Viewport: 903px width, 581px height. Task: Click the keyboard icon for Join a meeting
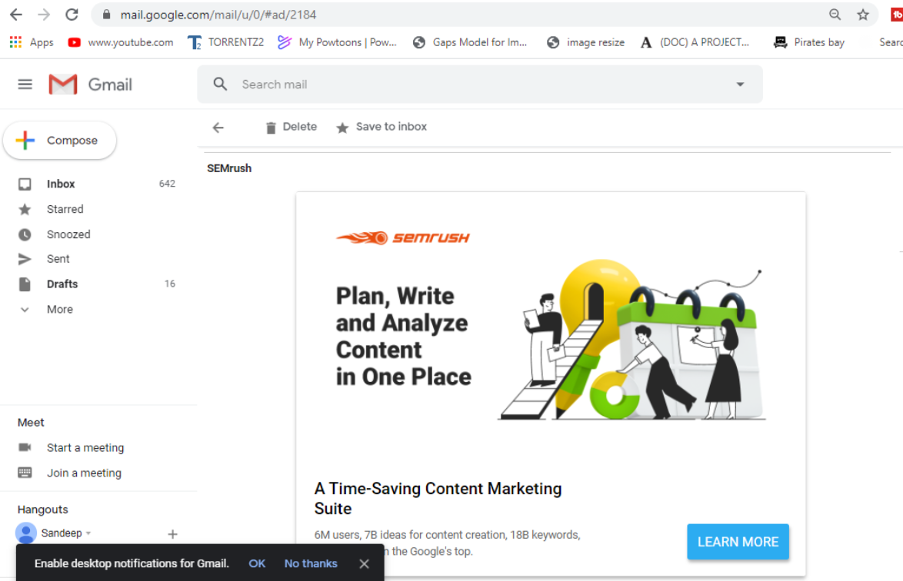point(25,473)
